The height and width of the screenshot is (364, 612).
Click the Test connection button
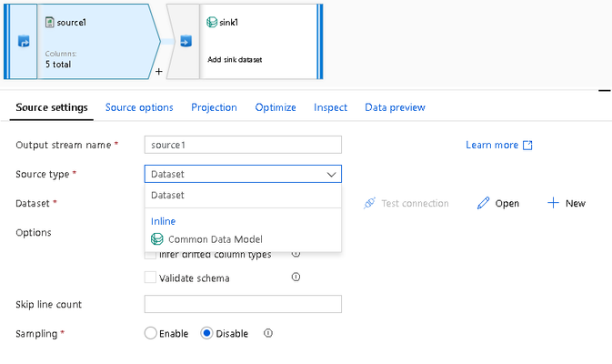pyautogui.click(x=406, y=203)
